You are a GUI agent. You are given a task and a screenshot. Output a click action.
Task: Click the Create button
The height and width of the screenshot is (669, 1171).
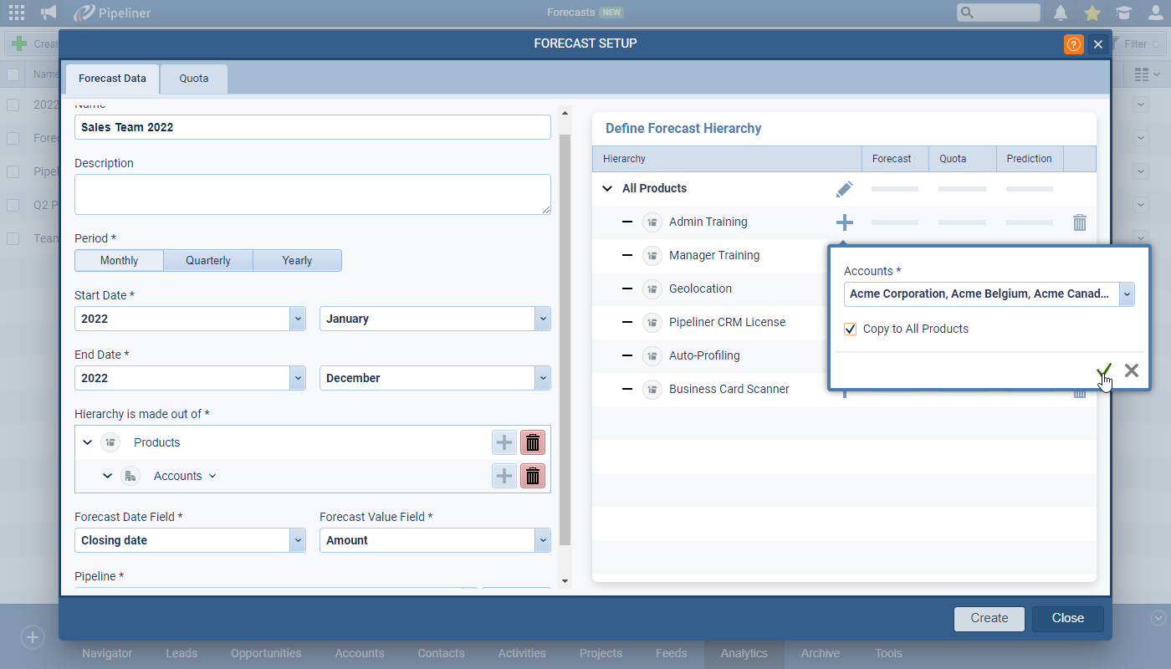pos(989,618)
